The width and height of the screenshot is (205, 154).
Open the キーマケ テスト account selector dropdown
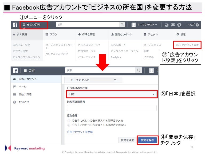point(93,80)
